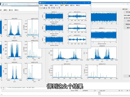
Task: Open 桌面(D) menu in background figure window
Action: point(5,10)
